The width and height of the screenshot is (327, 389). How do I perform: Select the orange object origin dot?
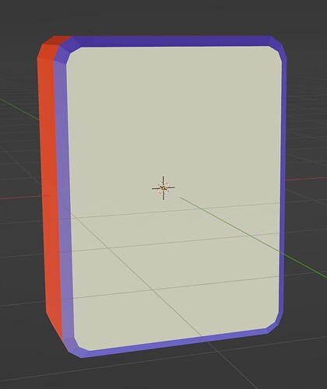[x=163, y=188]
